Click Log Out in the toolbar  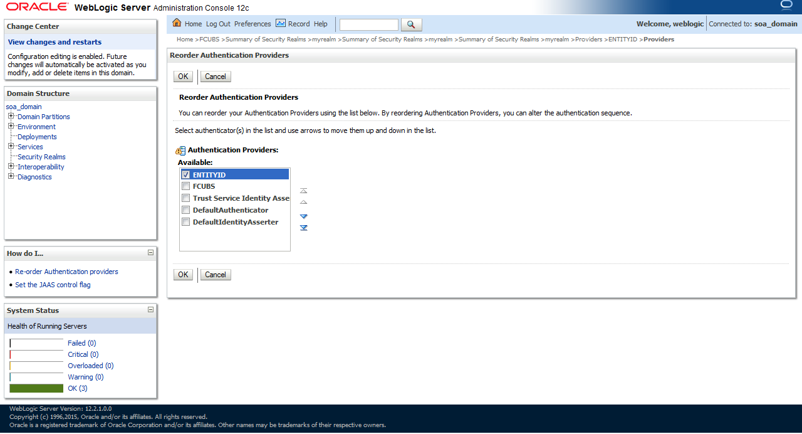tap(218, 24)
